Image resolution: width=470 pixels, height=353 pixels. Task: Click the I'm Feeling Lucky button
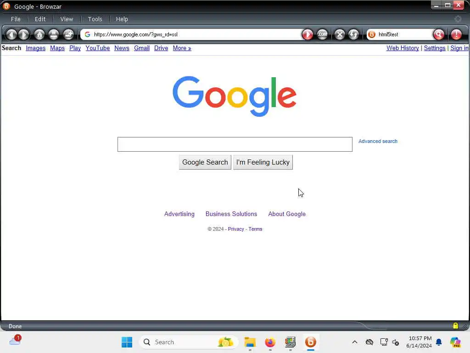coord(263,162)
